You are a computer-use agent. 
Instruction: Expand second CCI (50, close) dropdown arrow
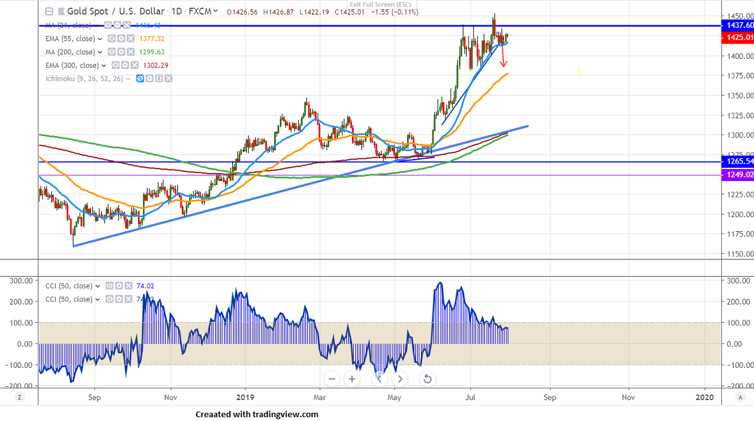coord(97,299)
